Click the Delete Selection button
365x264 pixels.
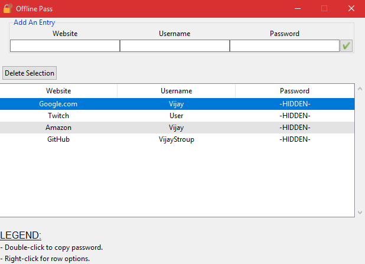click(x=30, y=73)
